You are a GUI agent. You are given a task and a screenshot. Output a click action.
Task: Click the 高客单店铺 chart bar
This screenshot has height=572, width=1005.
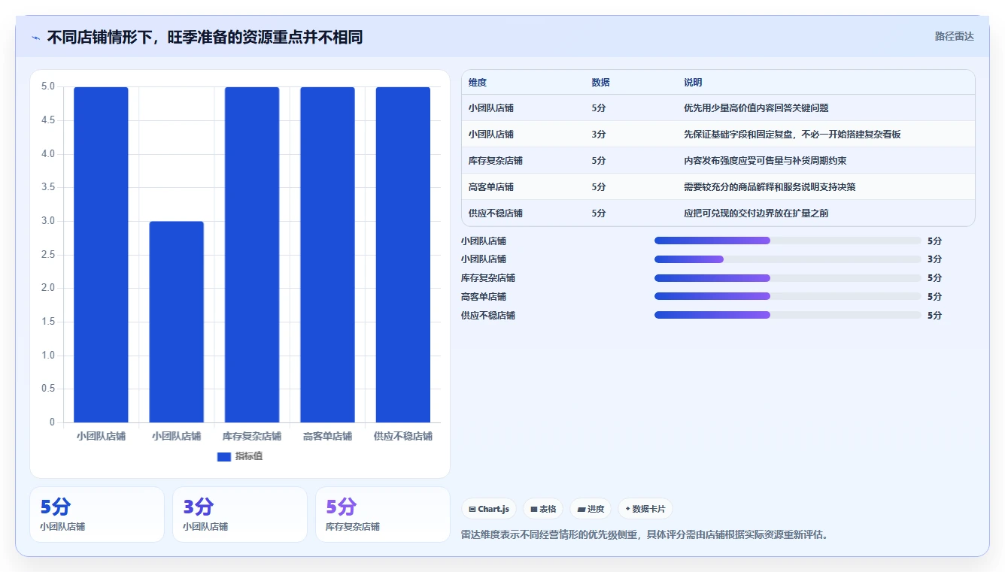pyautogui.click(x=327, y=255)
